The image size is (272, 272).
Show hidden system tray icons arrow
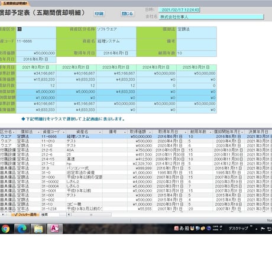click(x=256, y=229)
